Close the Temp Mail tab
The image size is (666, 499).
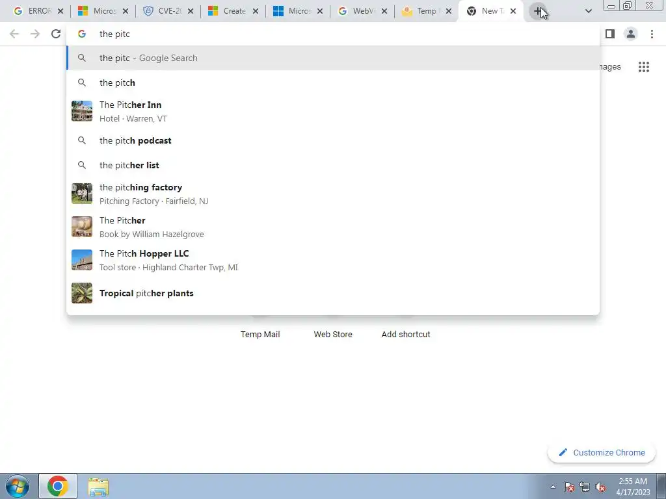[x=449, y=12]
